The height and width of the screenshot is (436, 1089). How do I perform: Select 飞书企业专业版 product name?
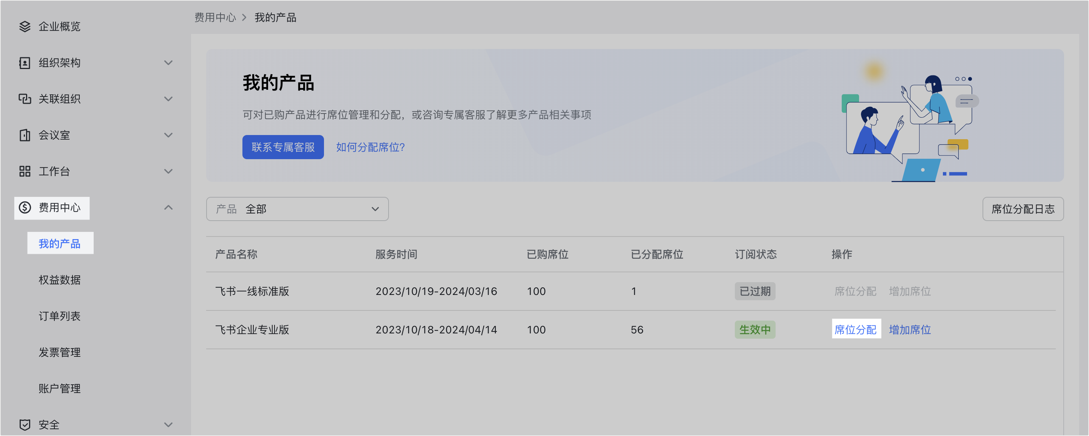(x=252, y=330)
